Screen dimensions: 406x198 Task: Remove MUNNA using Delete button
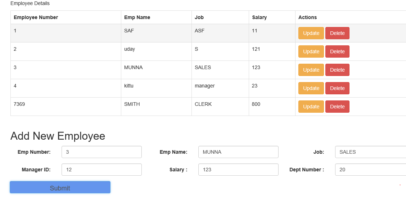(337, 70)
